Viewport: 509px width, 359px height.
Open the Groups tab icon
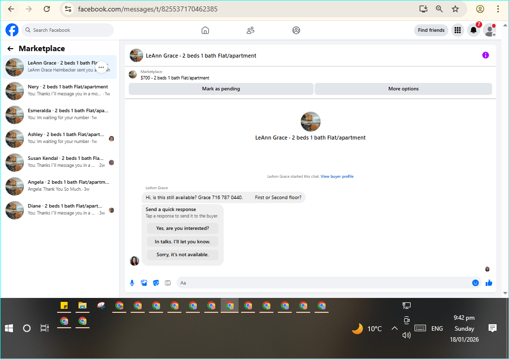coord(296,30)
